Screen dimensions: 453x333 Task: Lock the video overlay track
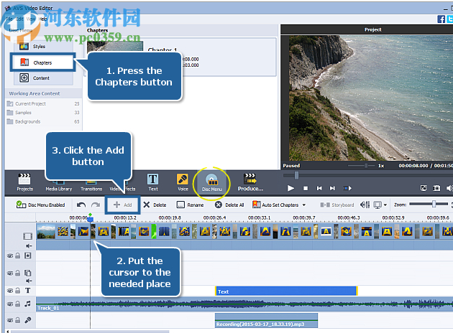(18, 273)
